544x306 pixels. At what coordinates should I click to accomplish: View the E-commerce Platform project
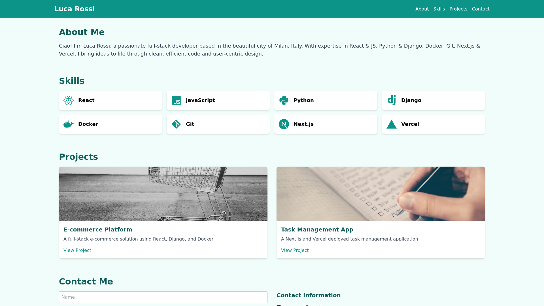(x=77, y=250)
